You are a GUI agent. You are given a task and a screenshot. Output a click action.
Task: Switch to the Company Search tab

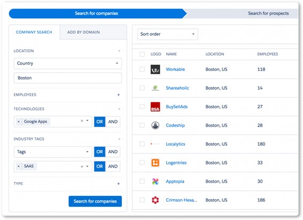[34, 32]
